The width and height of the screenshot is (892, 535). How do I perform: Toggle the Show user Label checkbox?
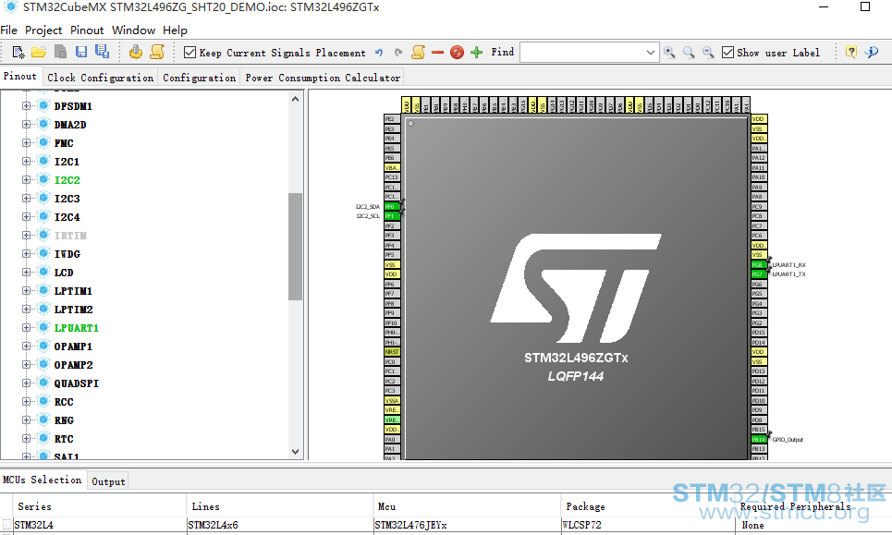[727, 53]
